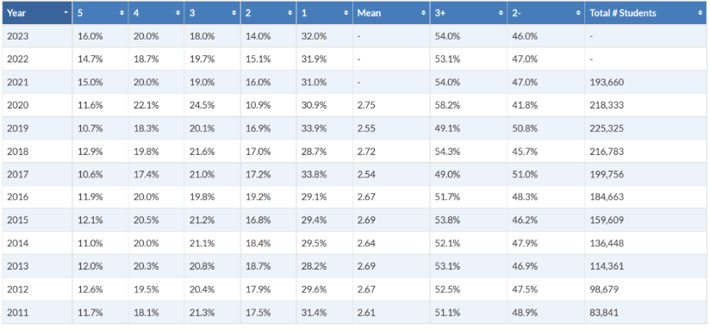
Task: Click sort arrows in Mean column
Action: 423,13
